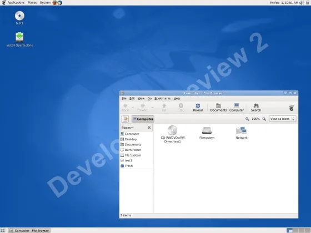Screen dimensions: 311x233
Task: Zoom in with the plus magnifier
Action: pyautogui.click(x=264, y=119)
